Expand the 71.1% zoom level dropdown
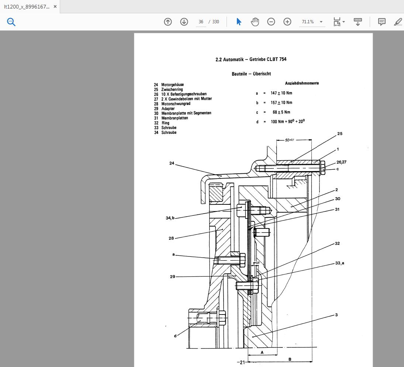 [321, 22]
